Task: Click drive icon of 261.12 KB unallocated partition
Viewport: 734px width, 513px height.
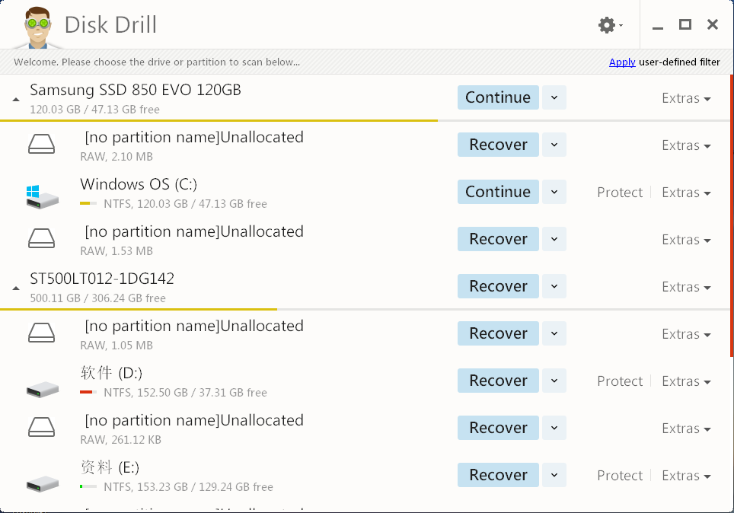Action: point(42,427)
